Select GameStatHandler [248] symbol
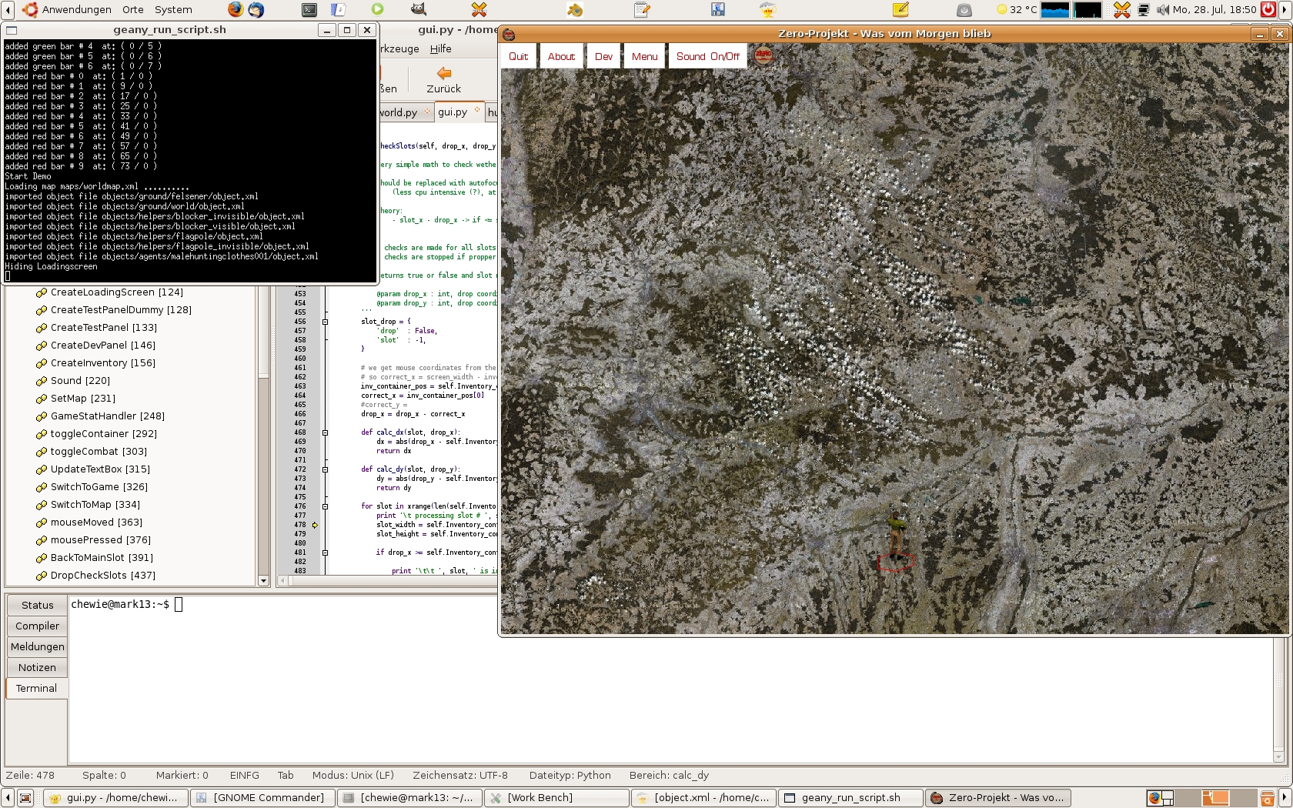Viewport: 1293px width, 808px height. coord(107,416)
